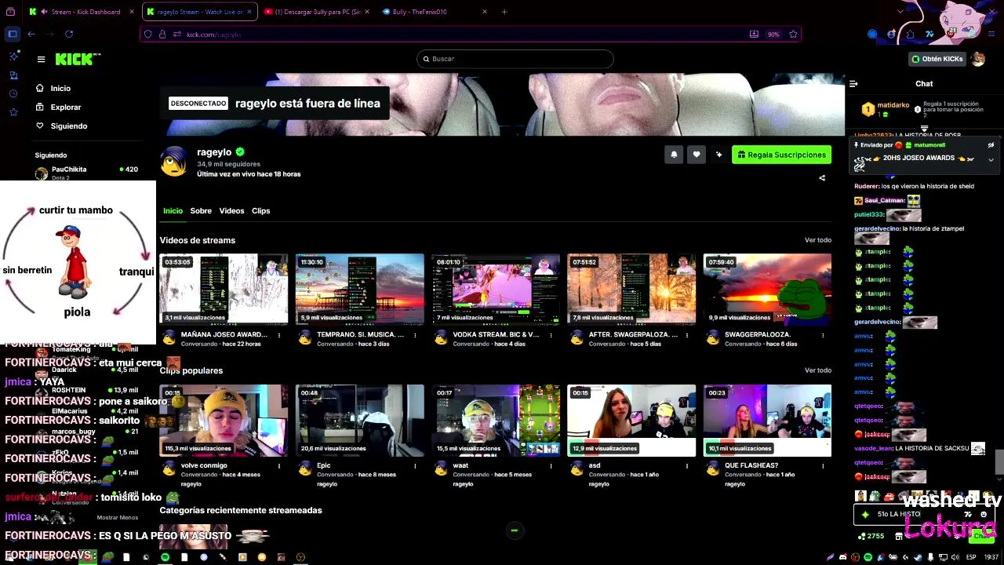
Task: Switch to the Clips tab
Action: 260,210
